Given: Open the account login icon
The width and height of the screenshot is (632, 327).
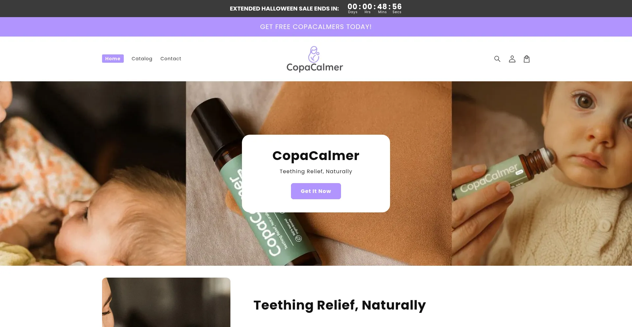Looking at the screenshot, I should 512,59.
